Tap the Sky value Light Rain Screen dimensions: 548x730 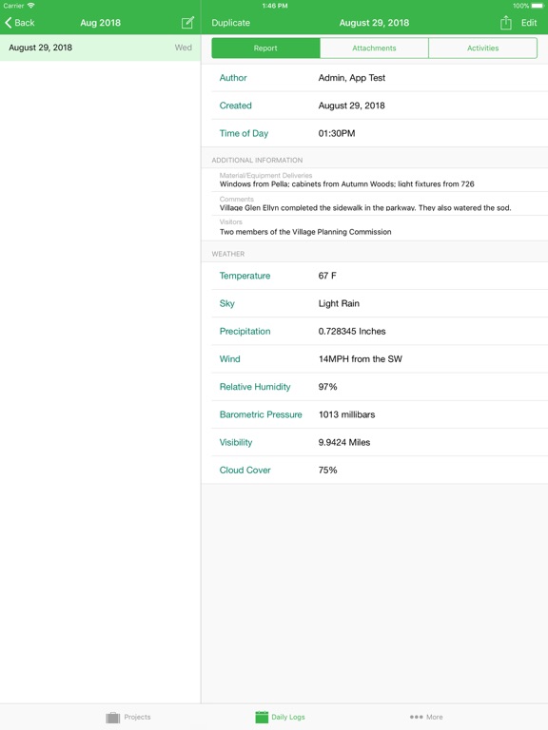click(x=339, y=303)
